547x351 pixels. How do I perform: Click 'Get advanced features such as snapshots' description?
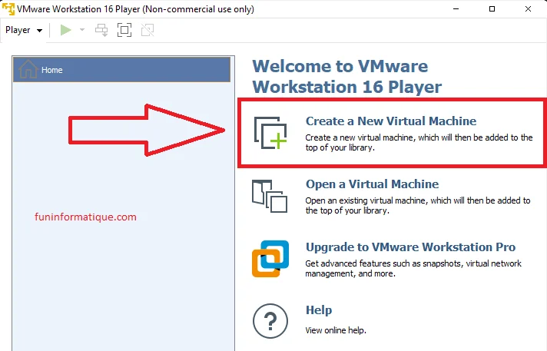[413, 269]
